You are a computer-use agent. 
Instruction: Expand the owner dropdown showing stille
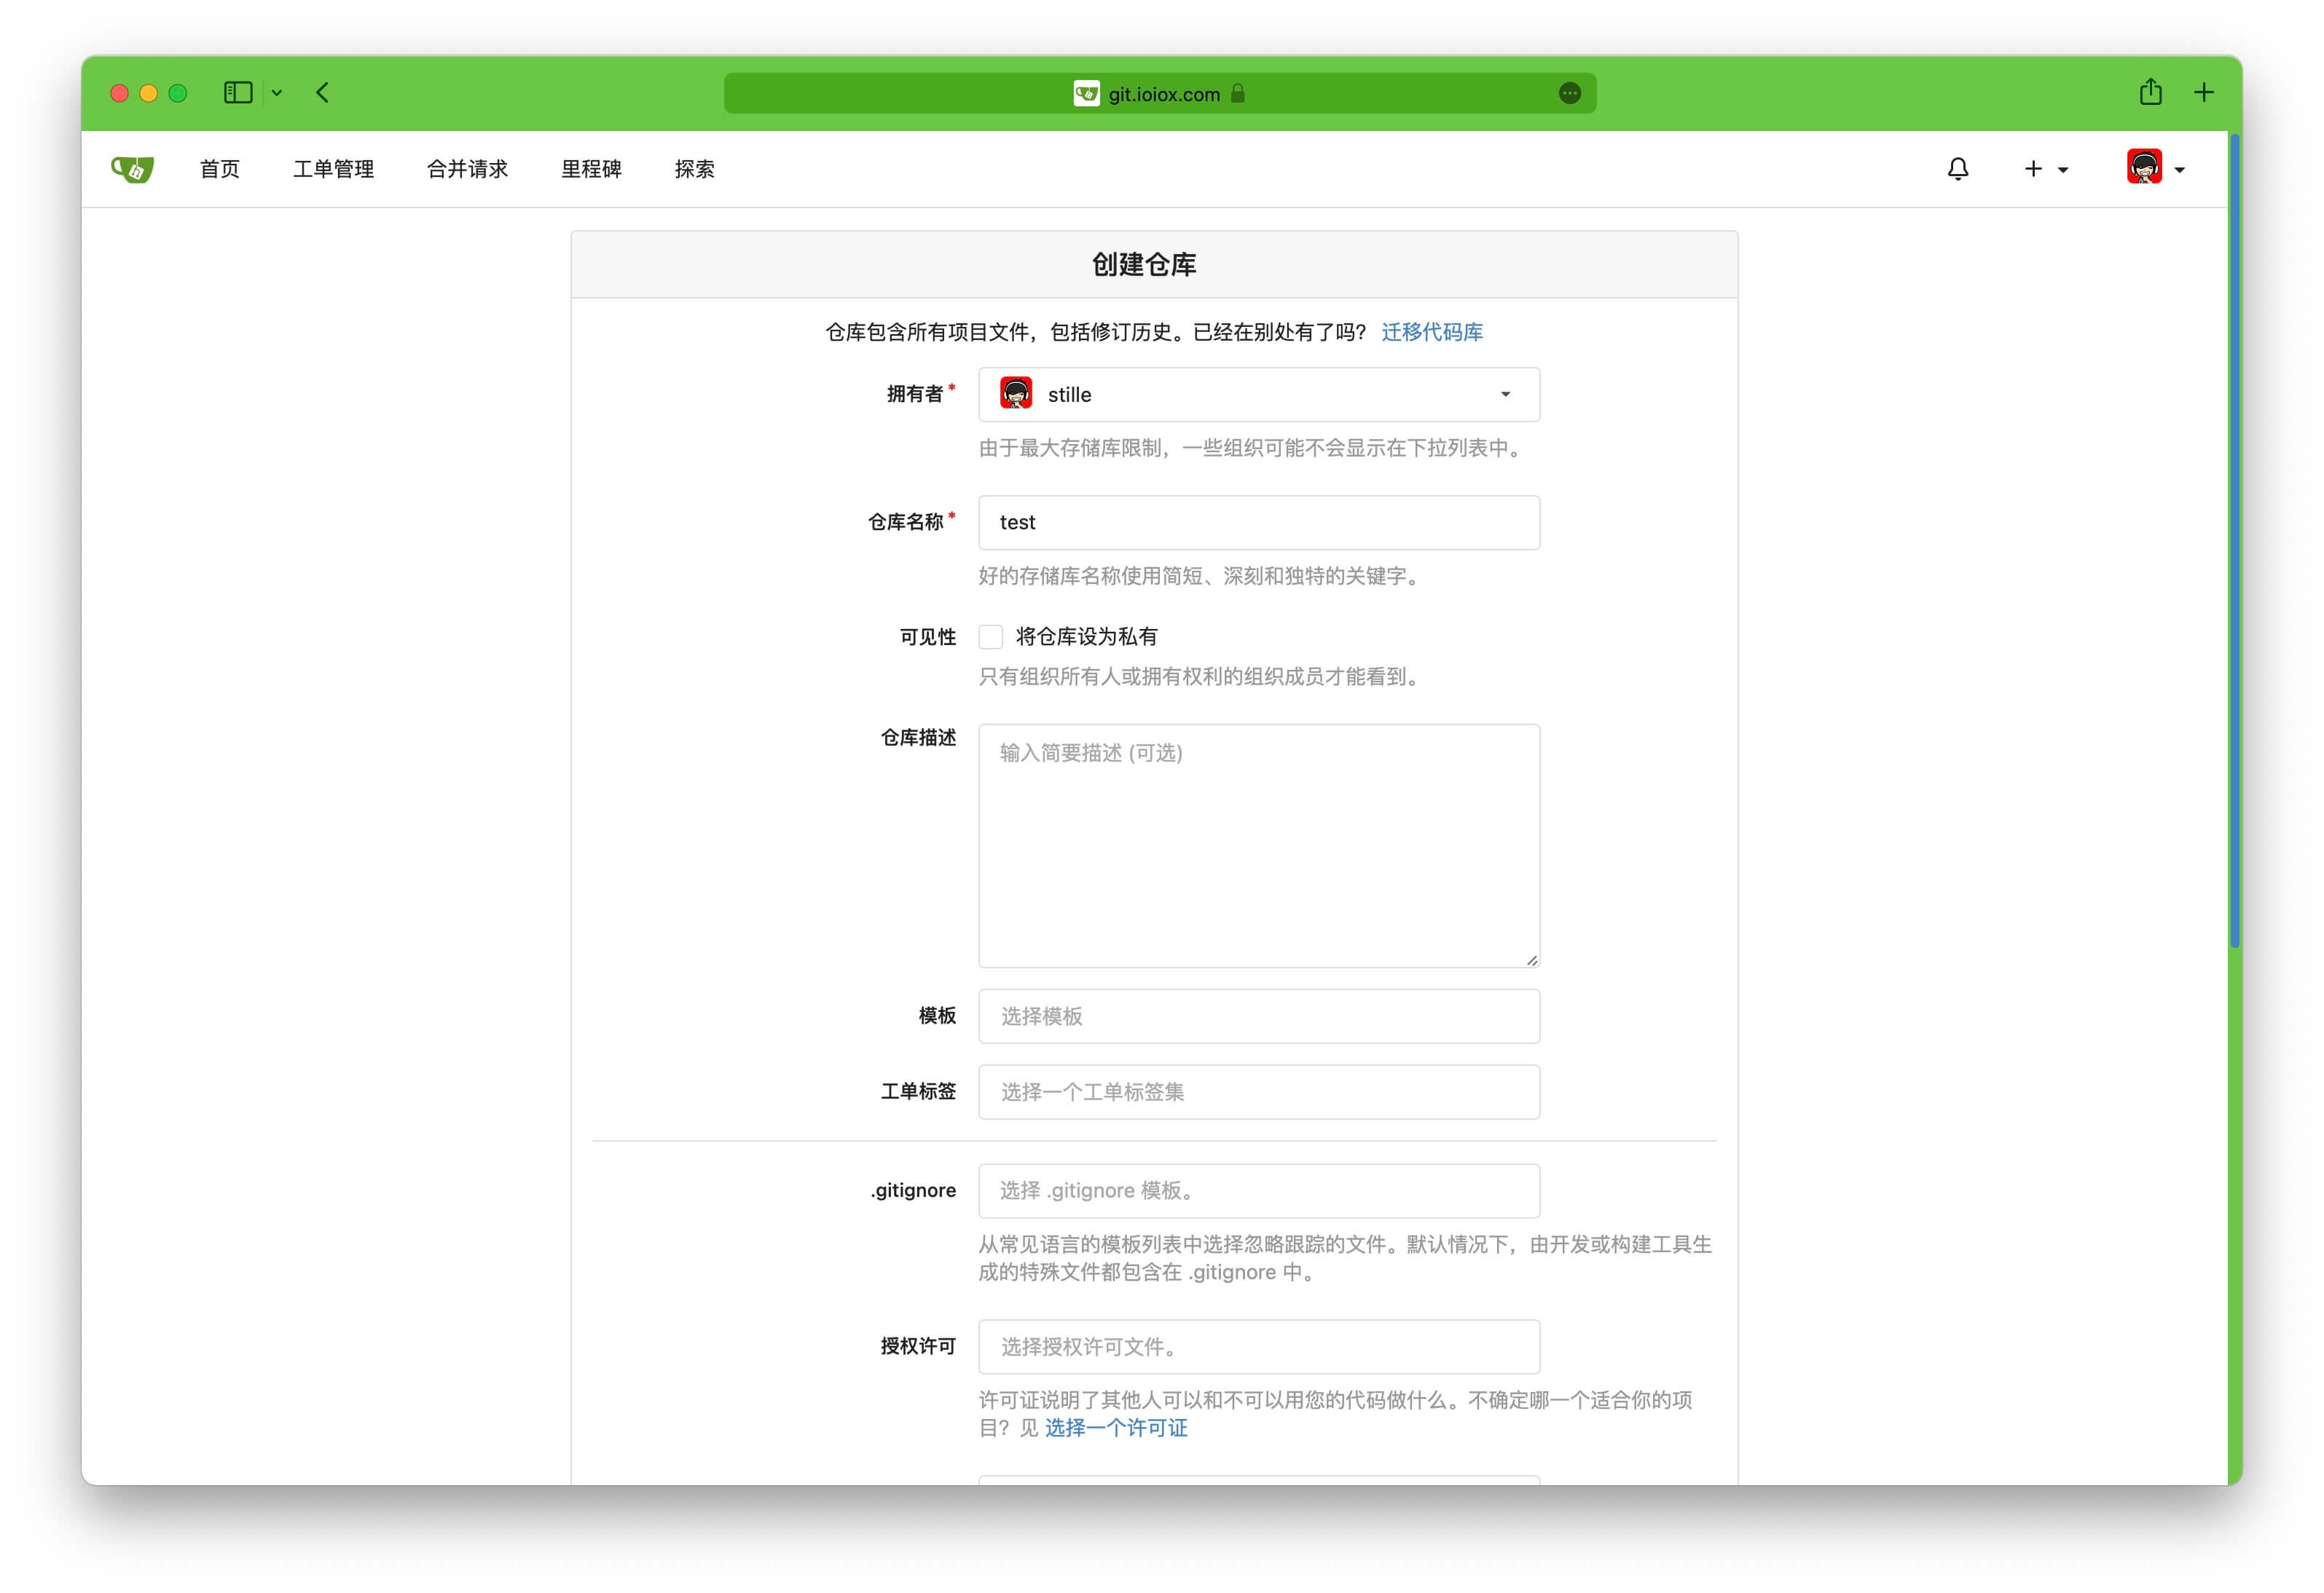coord(1258,395)
